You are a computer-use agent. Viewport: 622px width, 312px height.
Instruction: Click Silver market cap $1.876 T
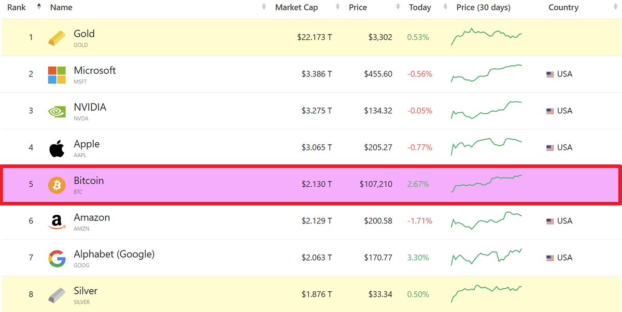coord(317,294)
